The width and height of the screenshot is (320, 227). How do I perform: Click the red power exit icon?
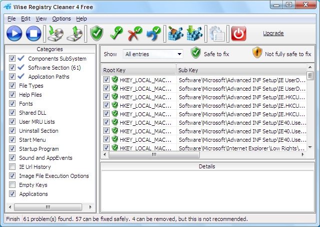pos(238,34)
